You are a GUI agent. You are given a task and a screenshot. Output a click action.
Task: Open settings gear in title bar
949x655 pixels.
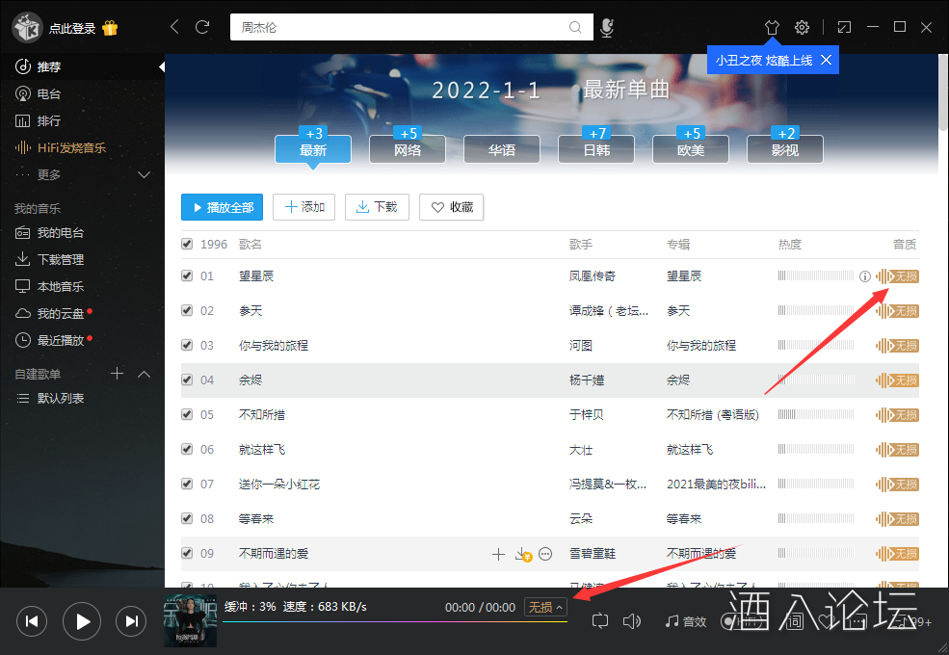point(802,27)
